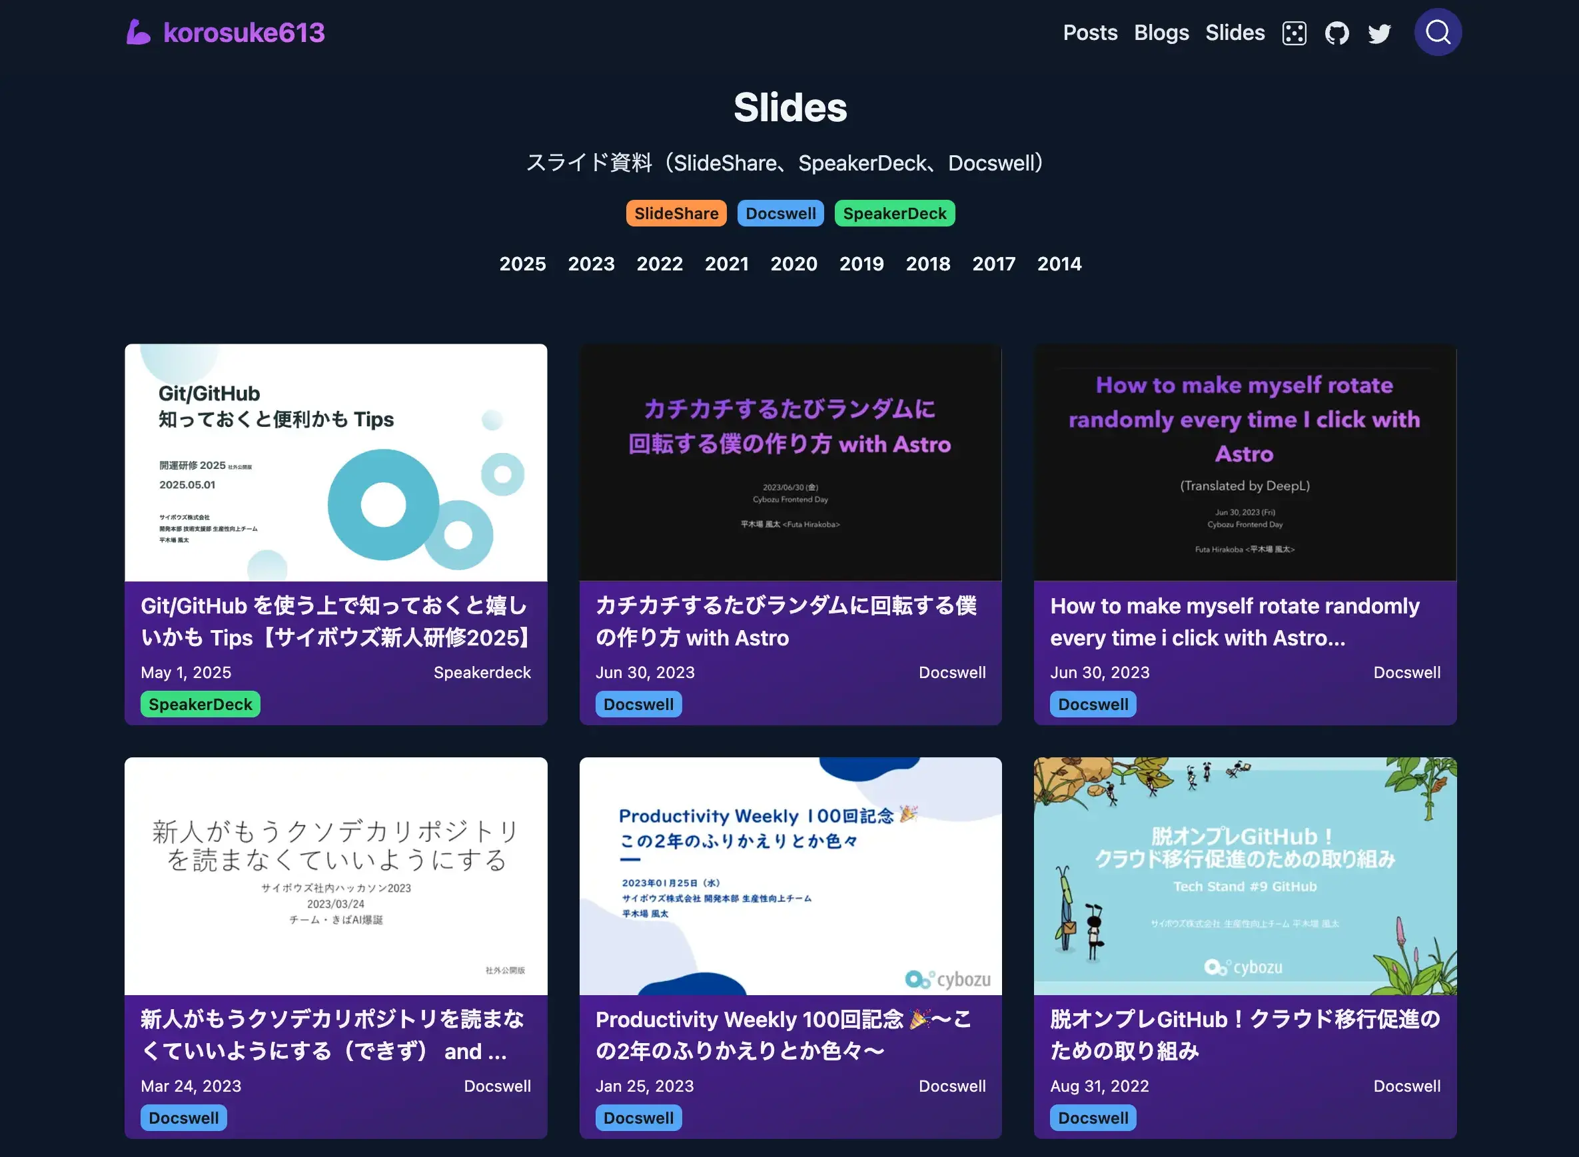Jump to year 2019
The height and width of the screenshot is (1157, 1579).
(x=861, y=263)
